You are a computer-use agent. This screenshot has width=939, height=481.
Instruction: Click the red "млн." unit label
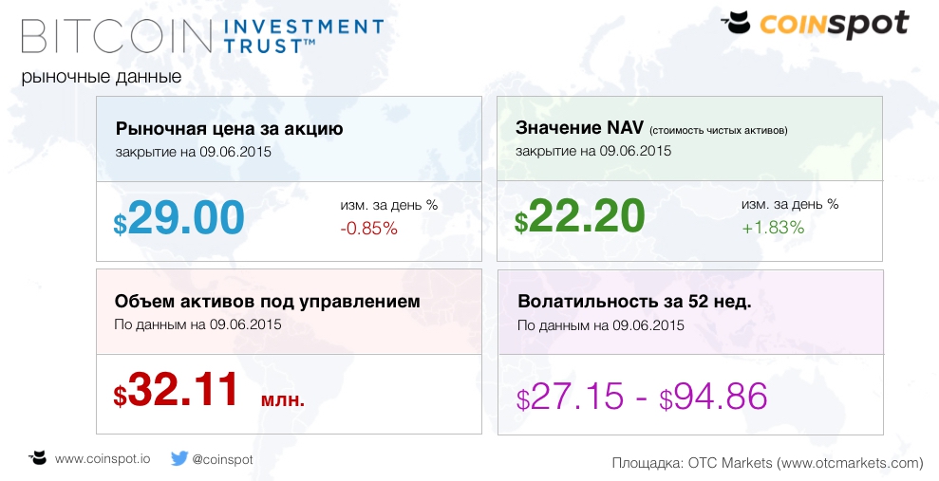[x=283, y=399]
